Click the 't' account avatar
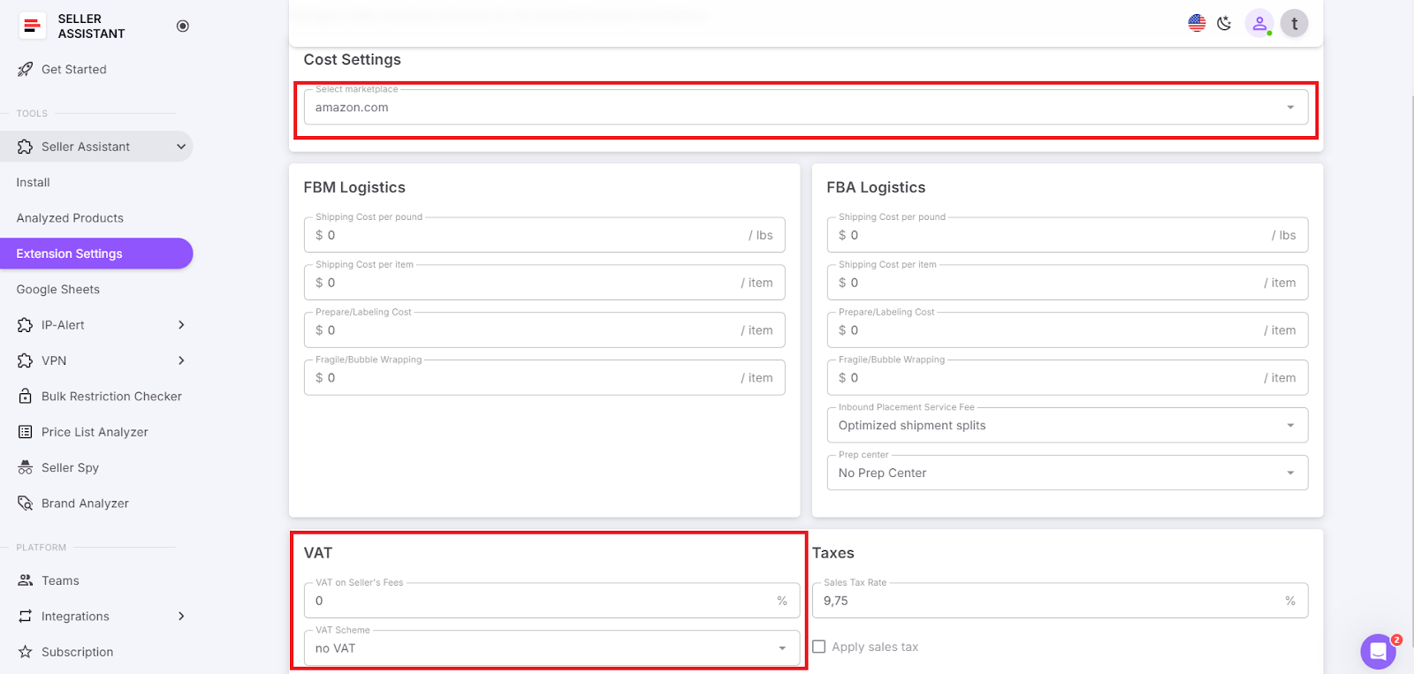 click(1295, 24)
